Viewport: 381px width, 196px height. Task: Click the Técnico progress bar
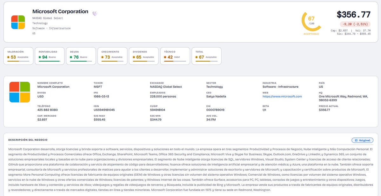(175, 61)
